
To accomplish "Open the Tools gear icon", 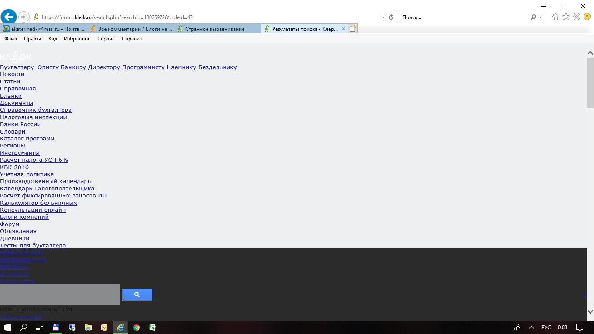I will click(x=577, y=17).
